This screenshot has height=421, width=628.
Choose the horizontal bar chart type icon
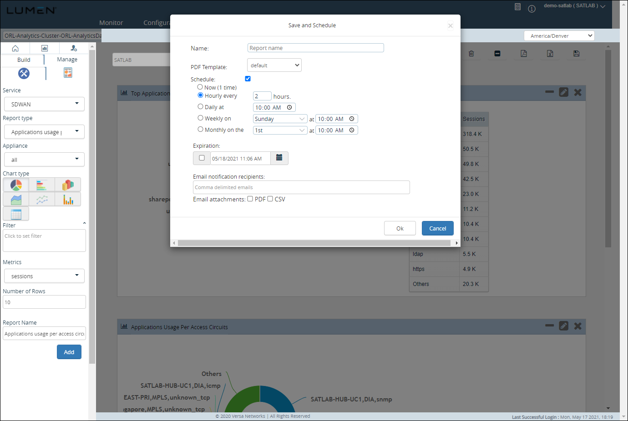click(x=42, y=185)
